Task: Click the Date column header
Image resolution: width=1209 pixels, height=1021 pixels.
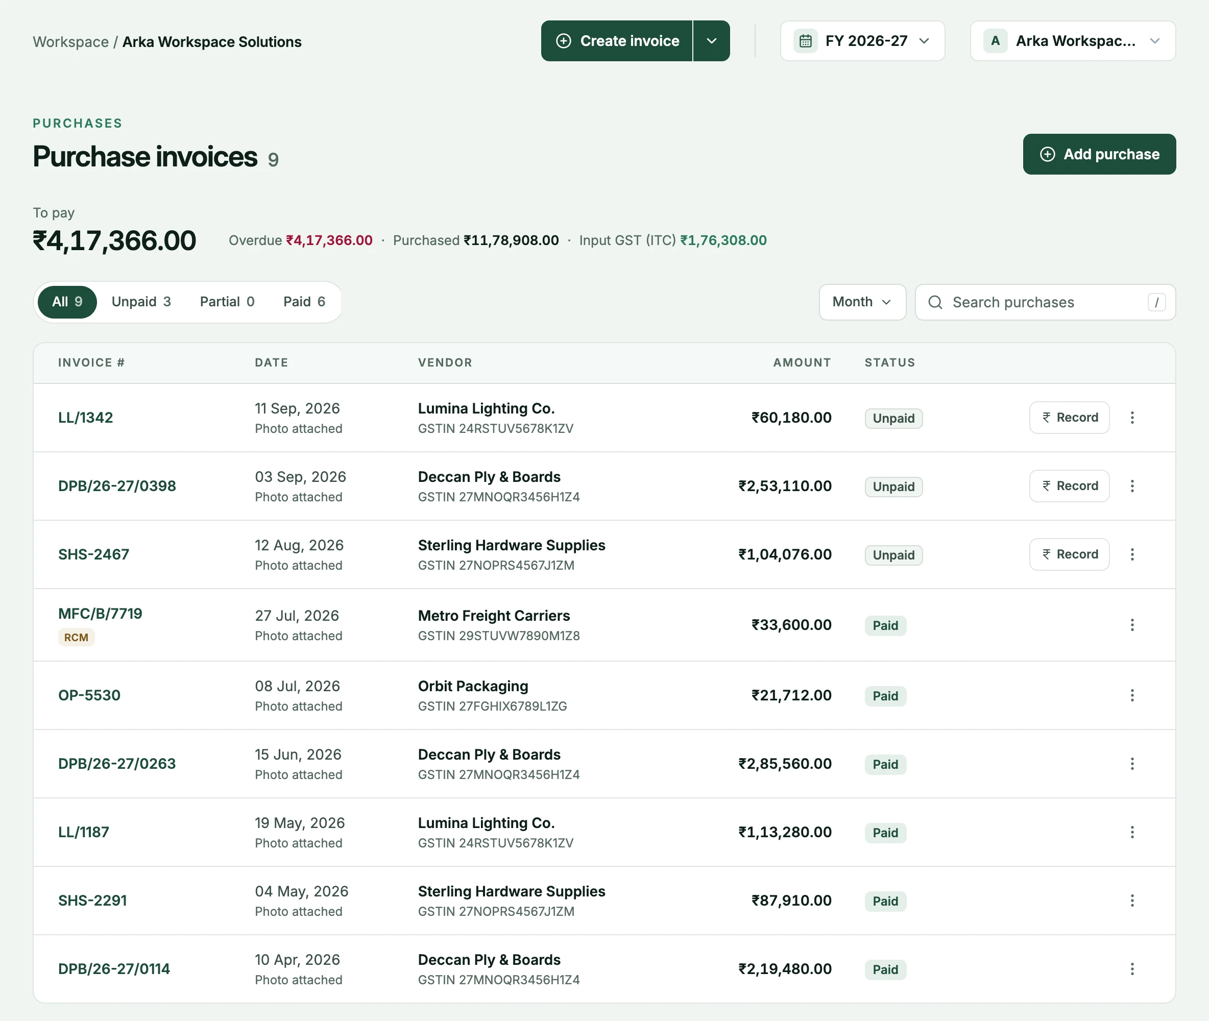Action: pyautogui.click(x=272, y=362)
